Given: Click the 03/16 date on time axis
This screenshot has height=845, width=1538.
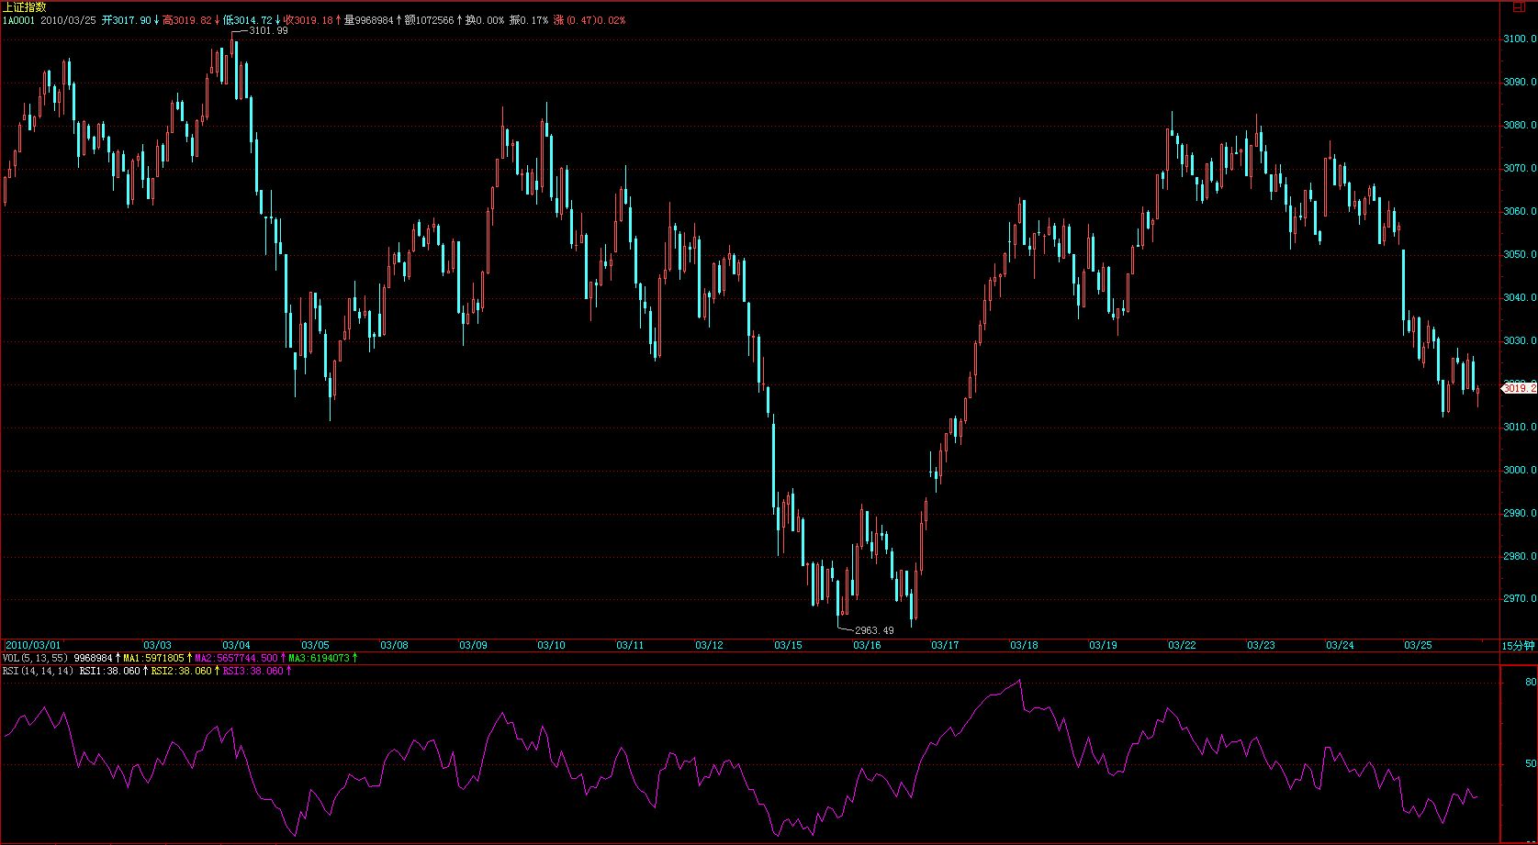Looking at the screenshot, I should pyautogui.click(x=867, y=645).
